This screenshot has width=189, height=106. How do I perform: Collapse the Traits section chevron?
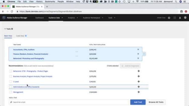coord(5,29)
